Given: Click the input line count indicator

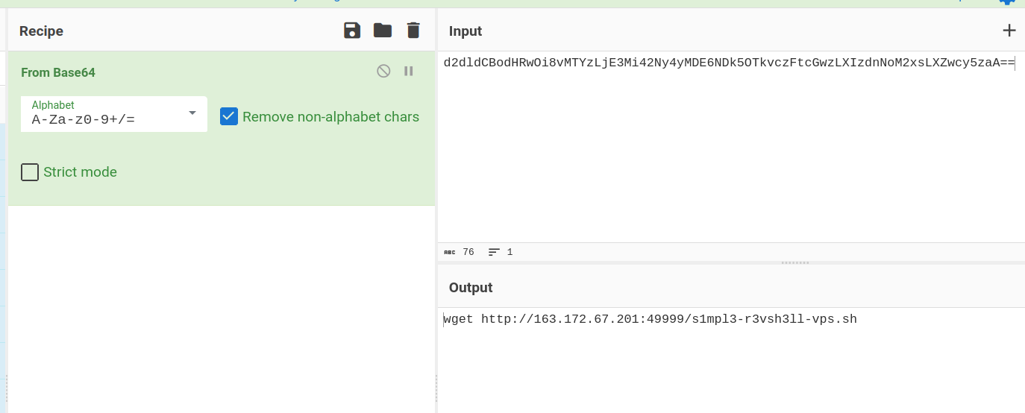Looking at the screenshot, I should 501,253.
